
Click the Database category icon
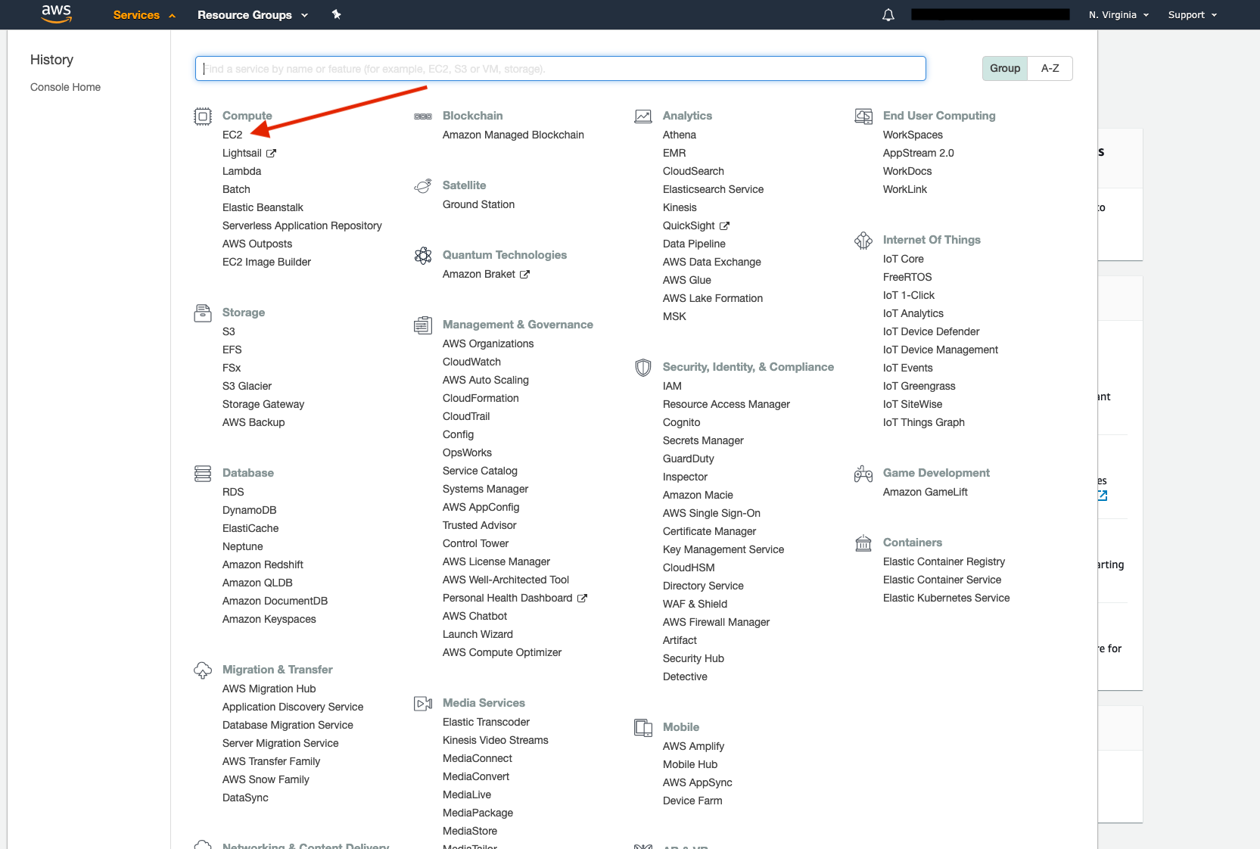pos(203,474)
